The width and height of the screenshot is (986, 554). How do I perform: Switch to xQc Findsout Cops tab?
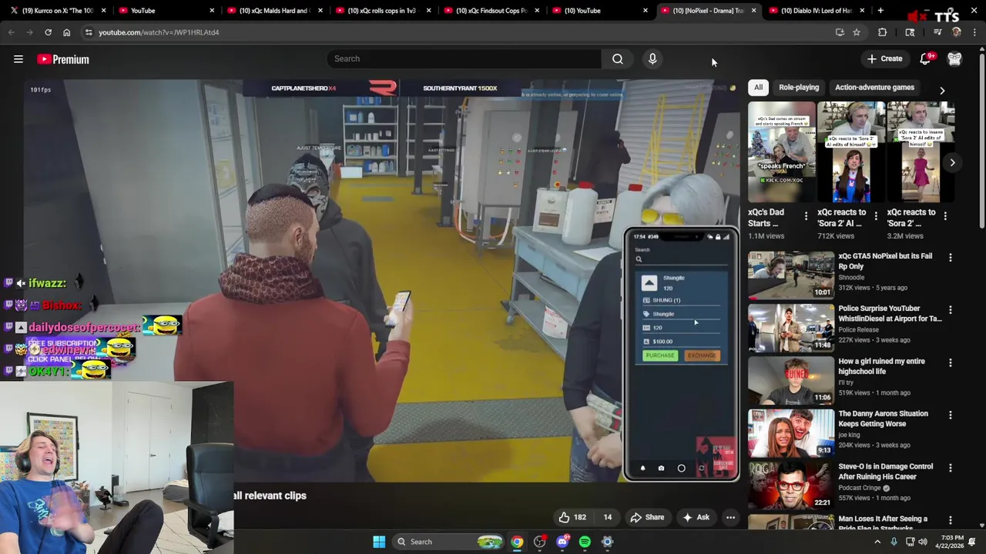pyautogui.click(x=490, y=11)
